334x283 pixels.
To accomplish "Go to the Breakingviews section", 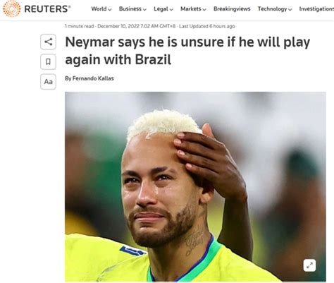I will tap(232, 9).
